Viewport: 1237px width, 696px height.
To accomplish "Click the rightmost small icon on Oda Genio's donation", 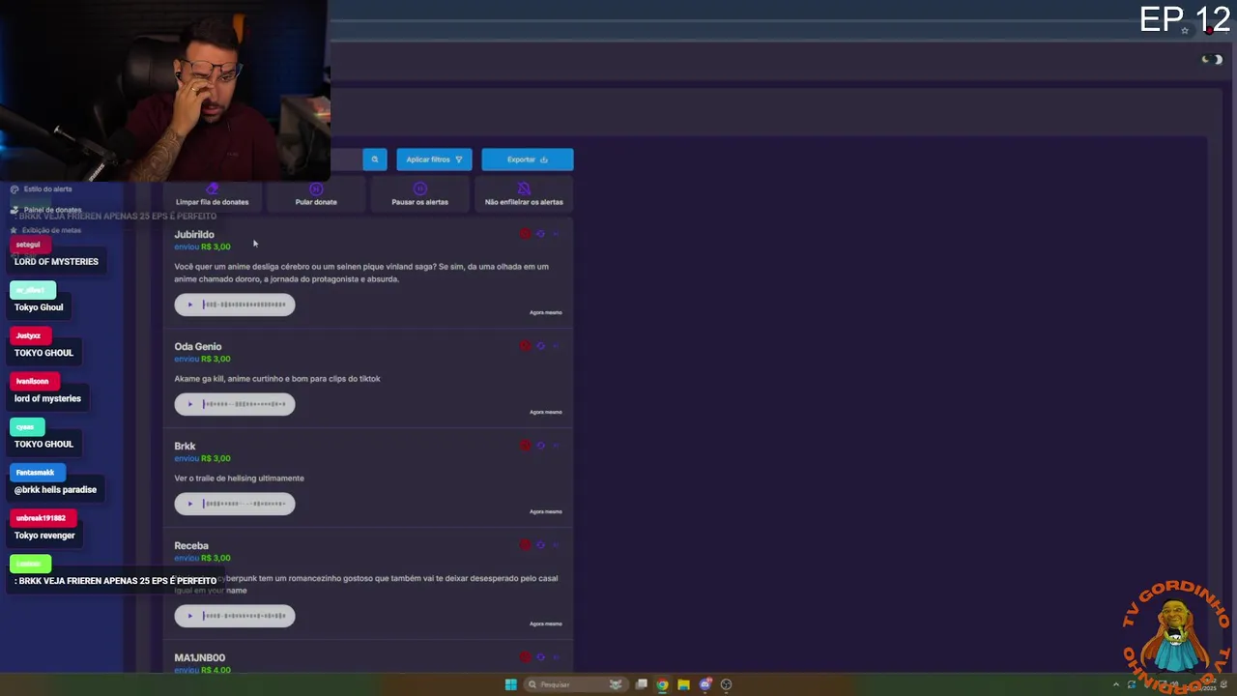I will pyautogui.click(x=556, y=346).
